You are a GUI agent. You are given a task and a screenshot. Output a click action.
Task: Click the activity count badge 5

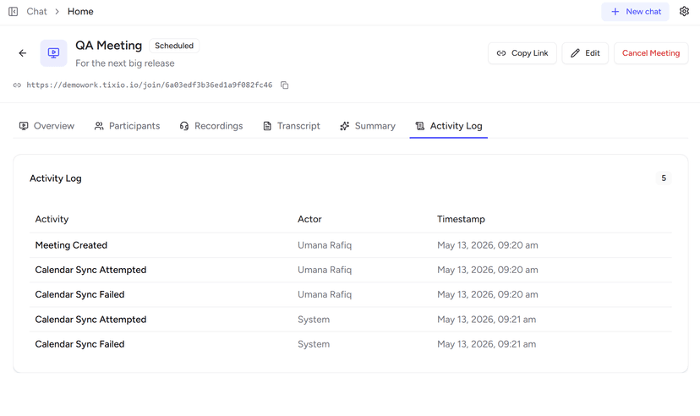click(664, 178)
